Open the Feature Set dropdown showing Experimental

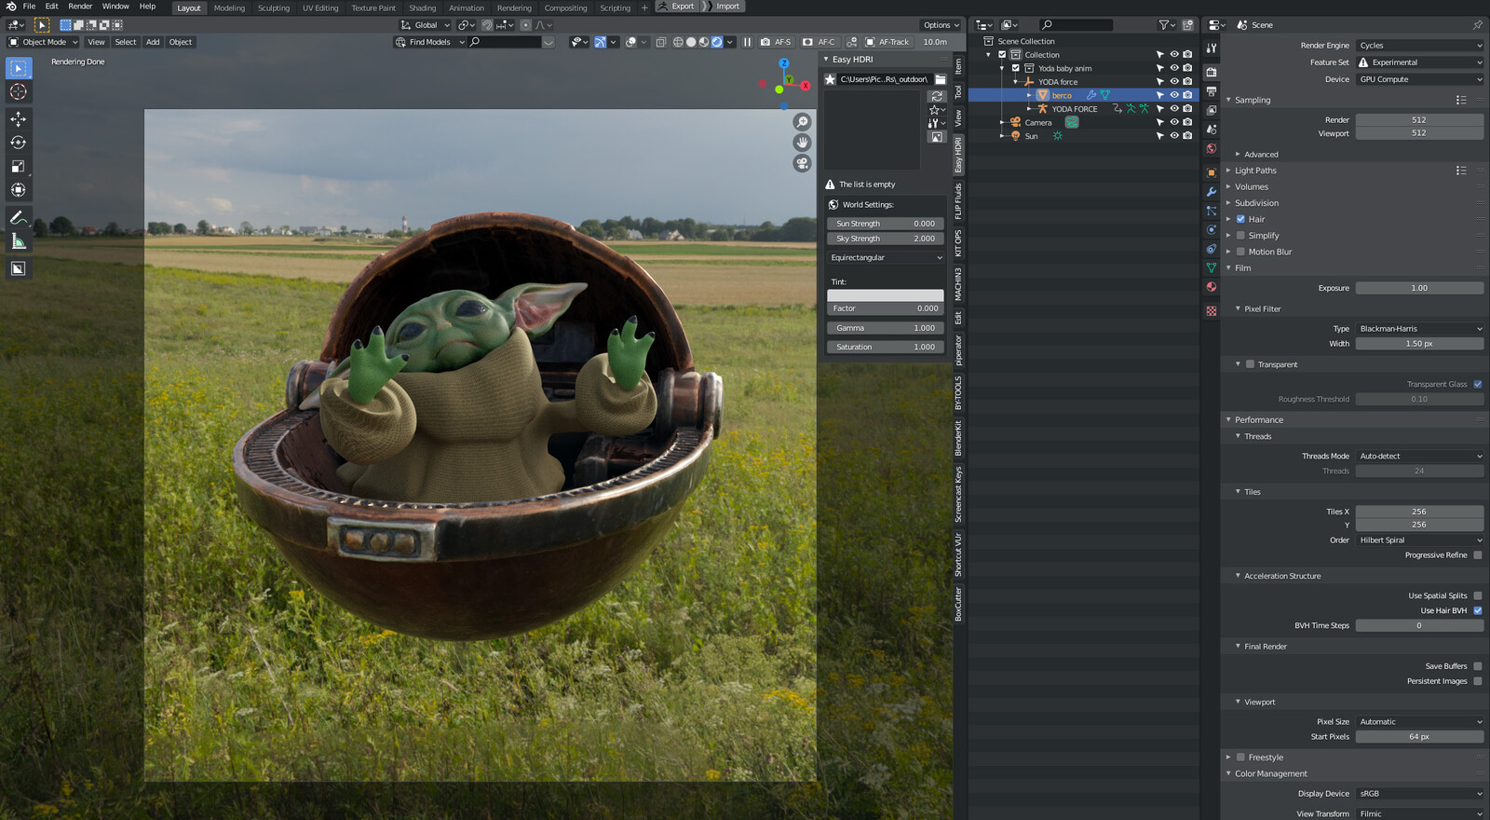click(1419, 62)
